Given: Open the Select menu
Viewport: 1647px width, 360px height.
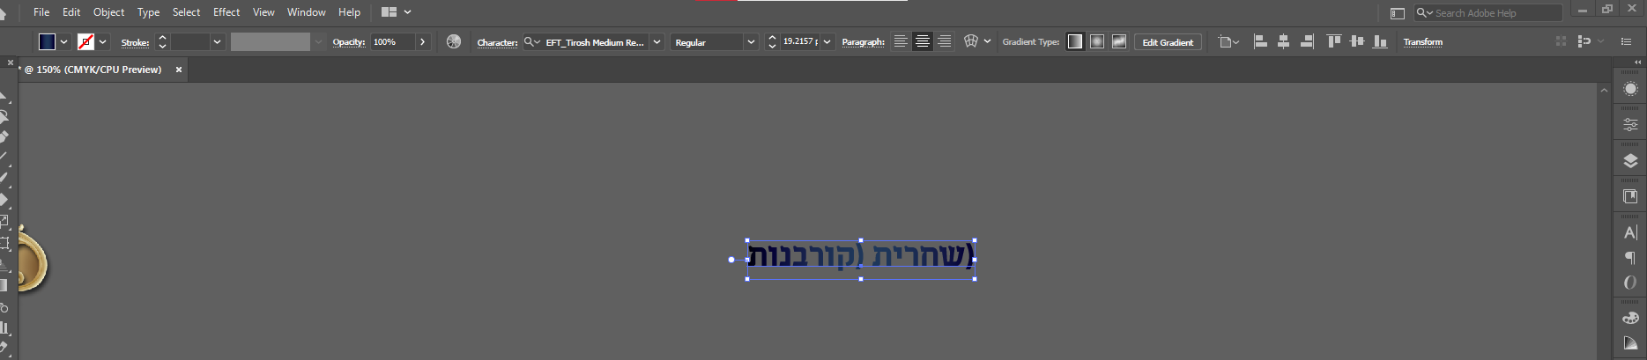Looking at the screenshot, I should tap(186, 12).
